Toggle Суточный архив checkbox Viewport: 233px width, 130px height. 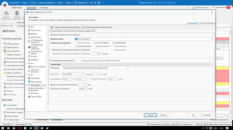tap(94, 43)
